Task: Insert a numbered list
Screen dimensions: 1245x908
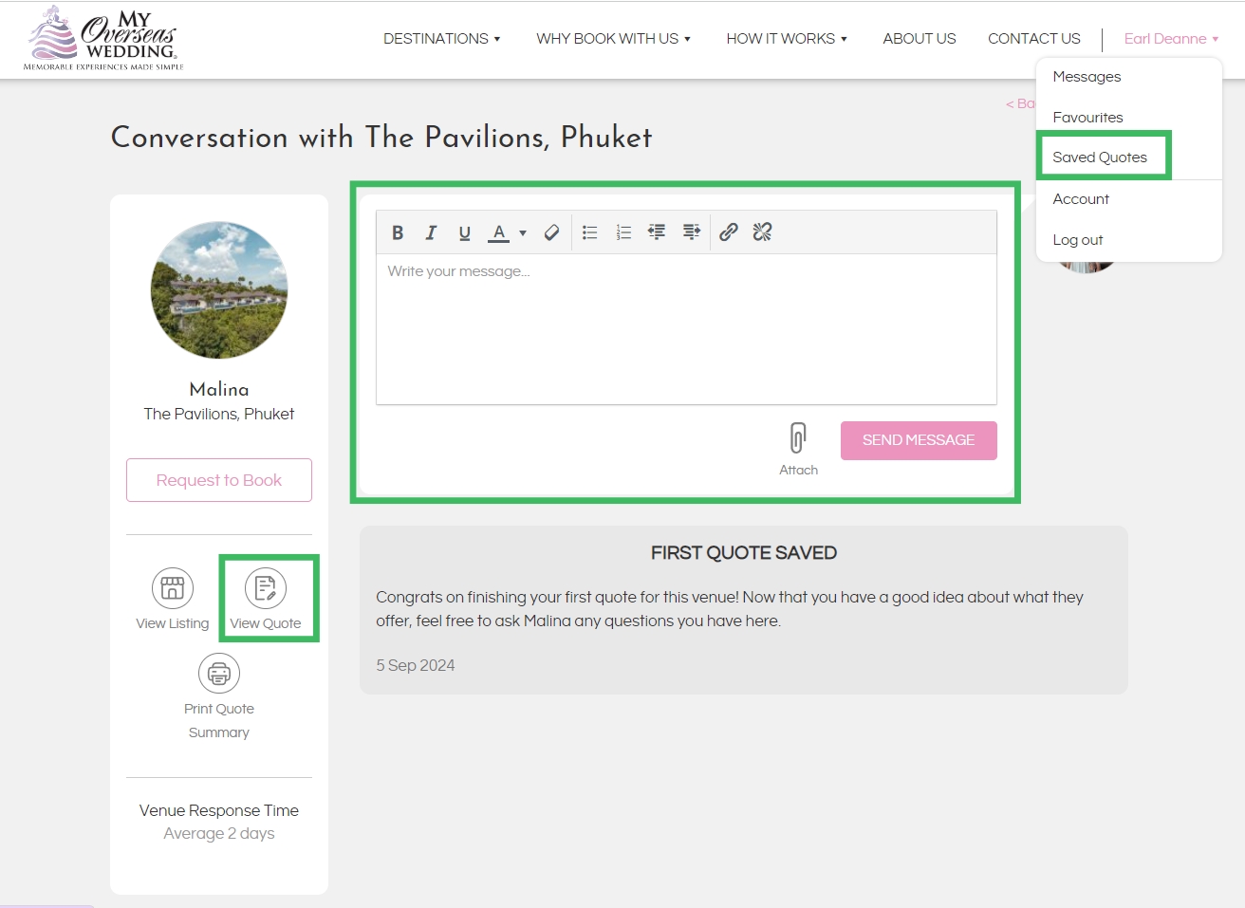Action: [623, 232]
